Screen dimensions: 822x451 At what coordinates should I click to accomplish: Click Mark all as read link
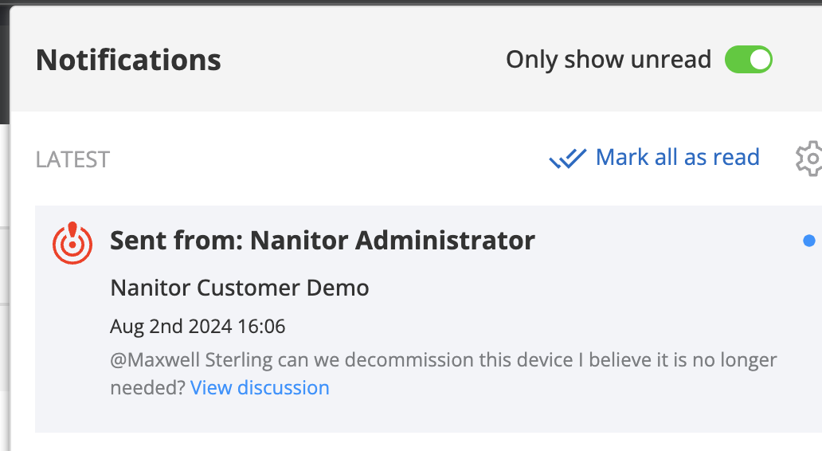point(677,157)
